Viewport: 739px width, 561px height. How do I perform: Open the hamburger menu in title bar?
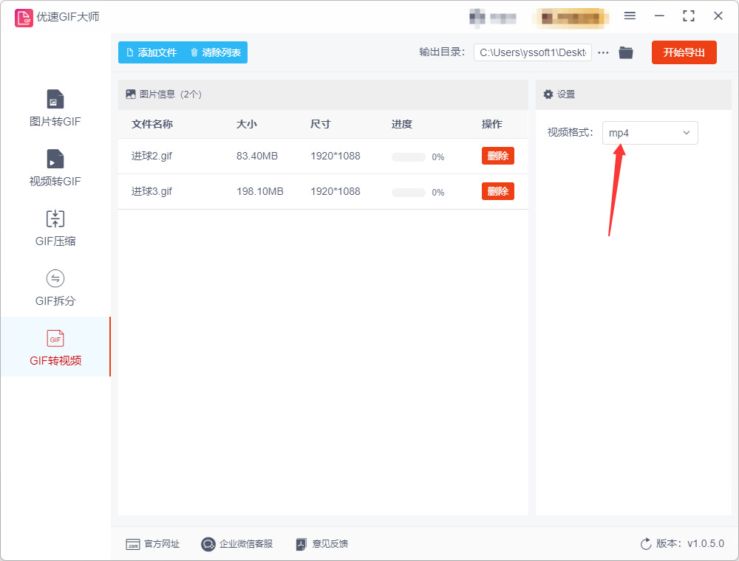(x=630, y=16)
